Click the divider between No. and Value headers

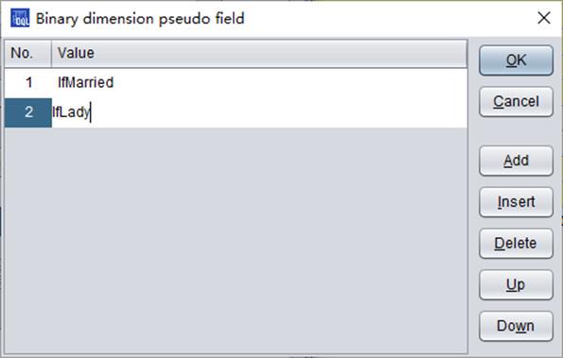52,54
